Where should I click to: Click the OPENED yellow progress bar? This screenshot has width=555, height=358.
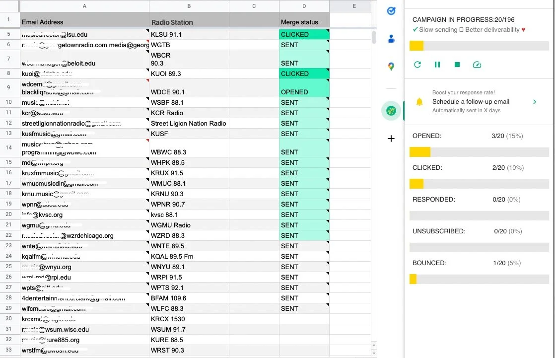[x=420, y=152]
